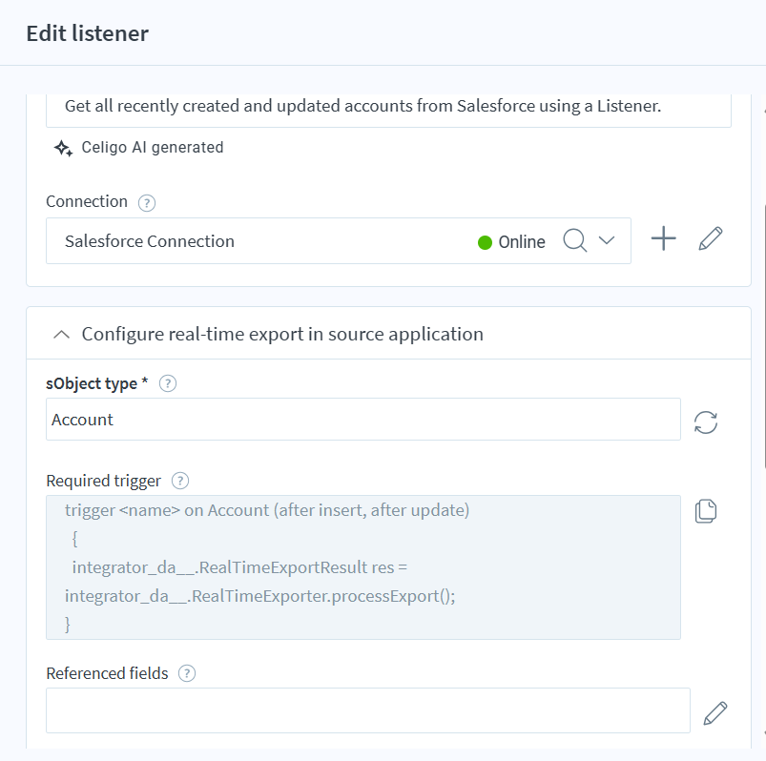
Task: Click the Referenced fields input box
Action: coord(367,710)
